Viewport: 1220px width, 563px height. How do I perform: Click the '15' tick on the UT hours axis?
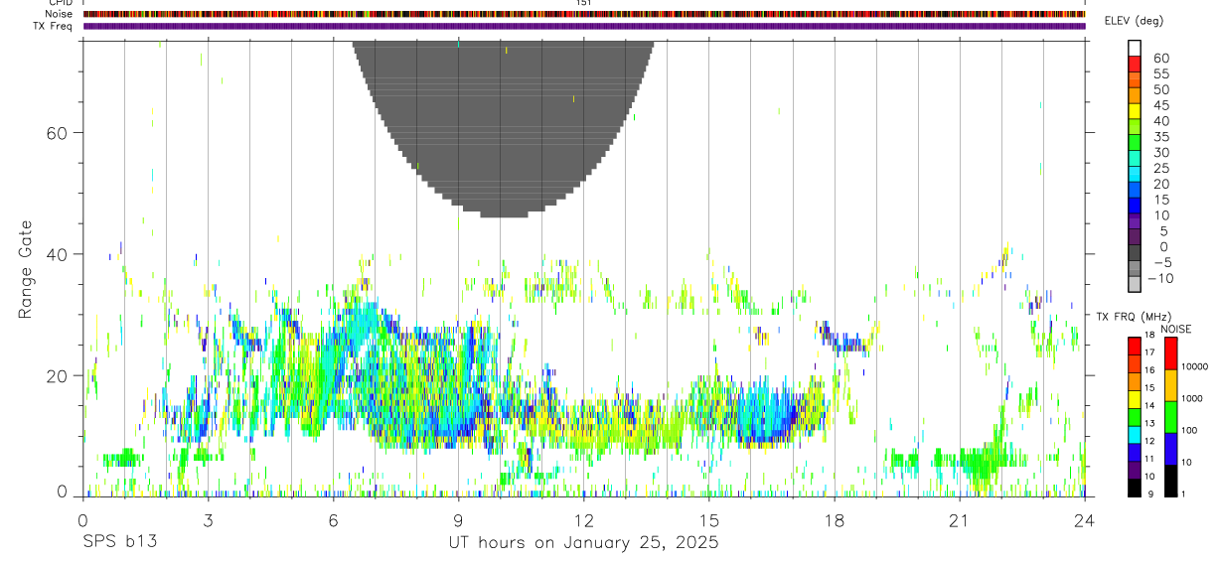[709, 520]
